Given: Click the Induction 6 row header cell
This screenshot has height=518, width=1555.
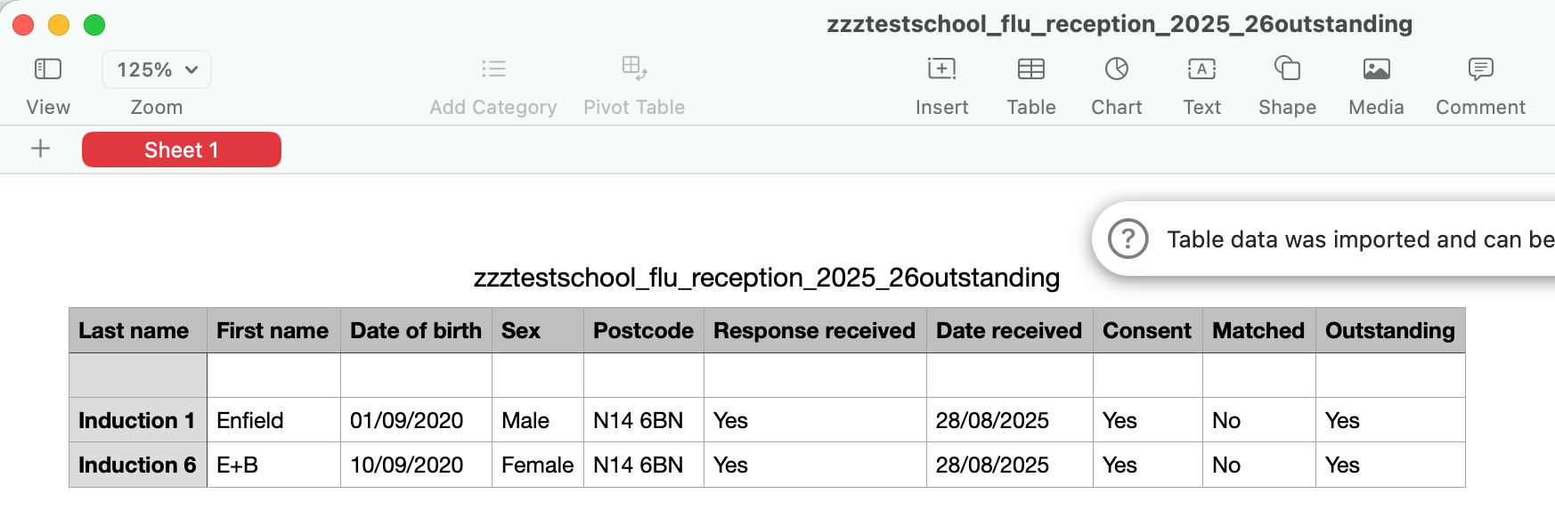Looking at the screenshot, I should pos(138,465).
